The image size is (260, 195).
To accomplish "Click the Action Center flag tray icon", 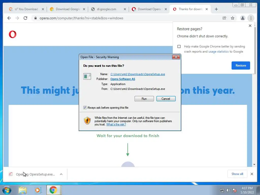I will pos(234,190).
